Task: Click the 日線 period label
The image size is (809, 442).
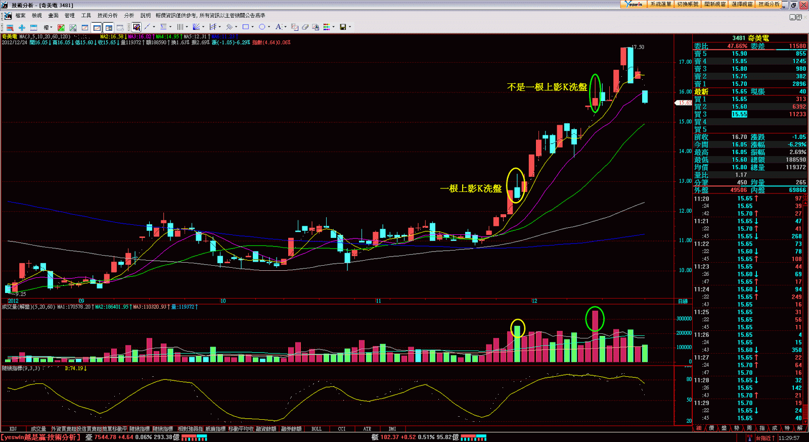Action: point(683,302)
